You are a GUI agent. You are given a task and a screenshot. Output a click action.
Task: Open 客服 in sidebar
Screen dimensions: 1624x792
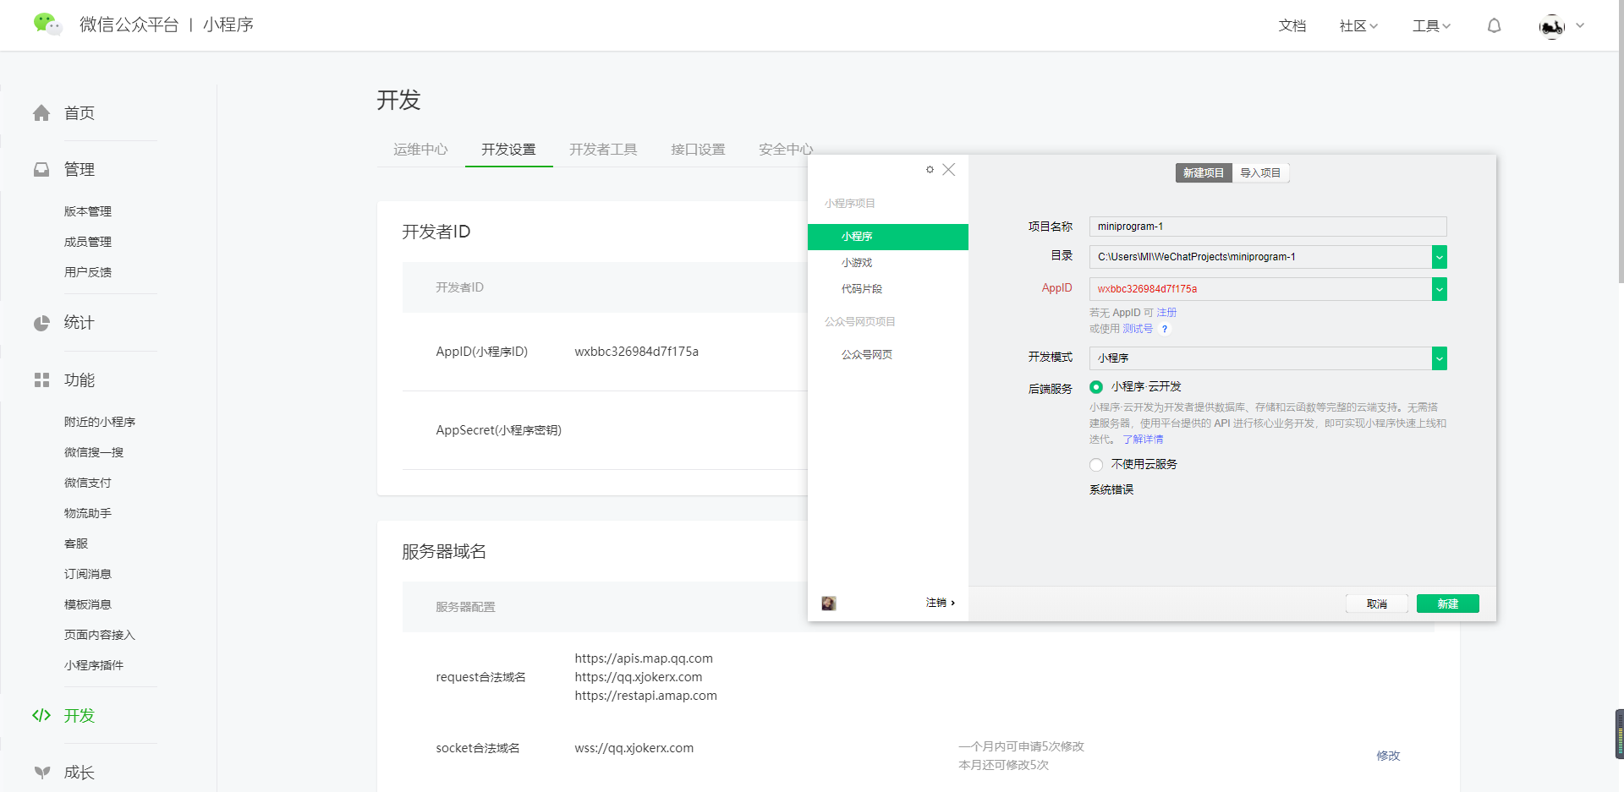[x=76, y=543]
